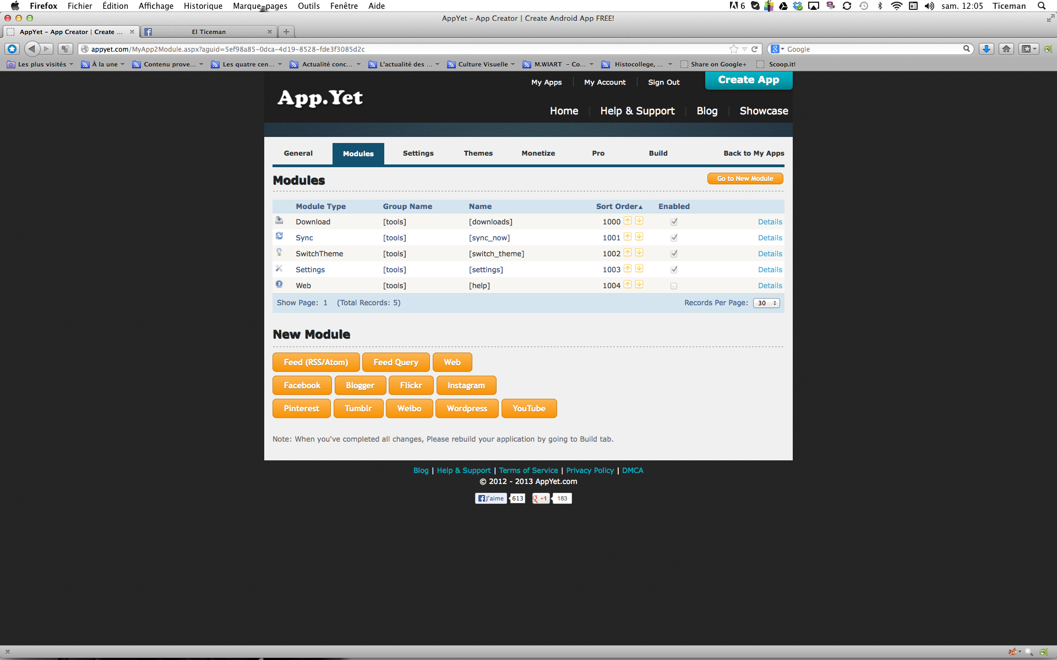The width and height of the screenshot is (1057, 660).
Task: Open the Records Per Page dropdown
Action: 766,303
